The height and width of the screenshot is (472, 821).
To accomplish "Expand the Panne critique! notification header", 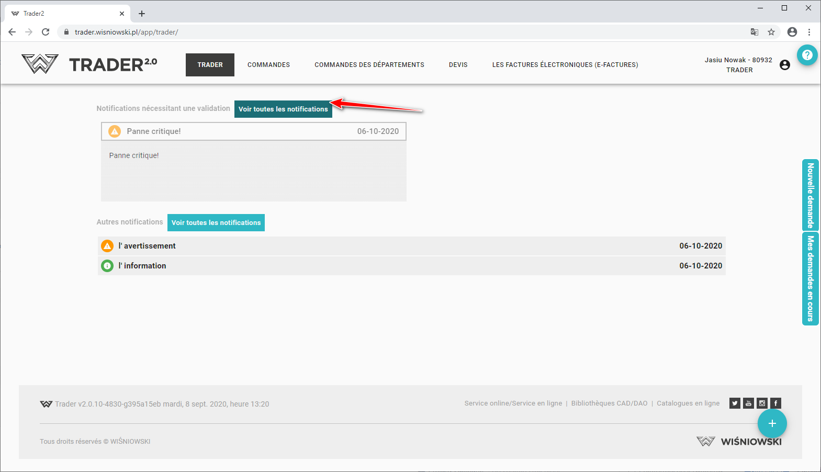I will click(x=253, y=131).
